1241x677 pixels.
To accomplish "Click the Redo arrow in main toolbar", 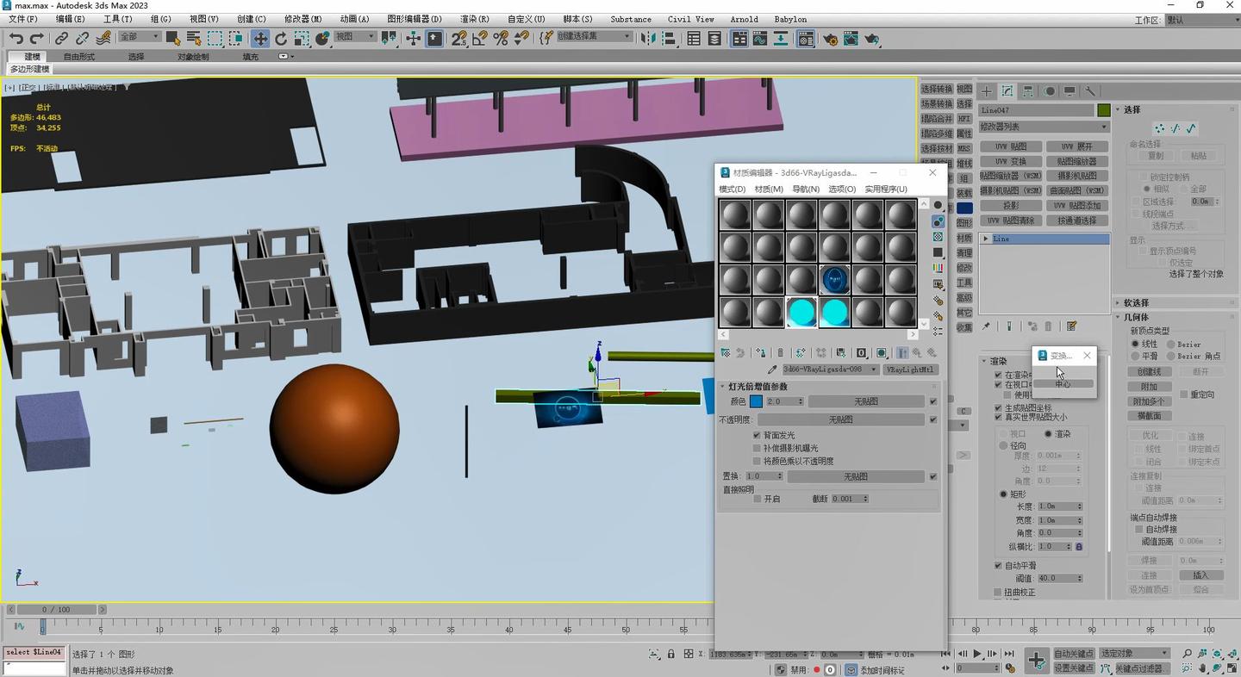I will point(36,38).
